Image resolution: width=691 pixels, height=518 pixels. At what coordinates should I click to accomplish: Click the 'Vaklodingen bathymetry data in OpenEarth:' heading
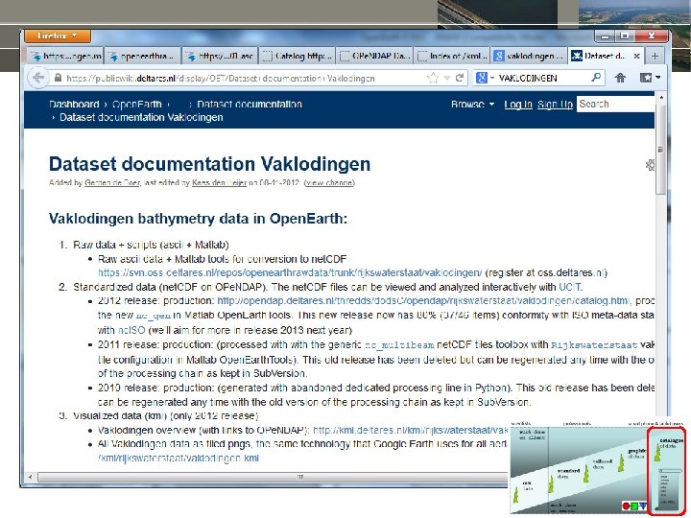[199, 219]
